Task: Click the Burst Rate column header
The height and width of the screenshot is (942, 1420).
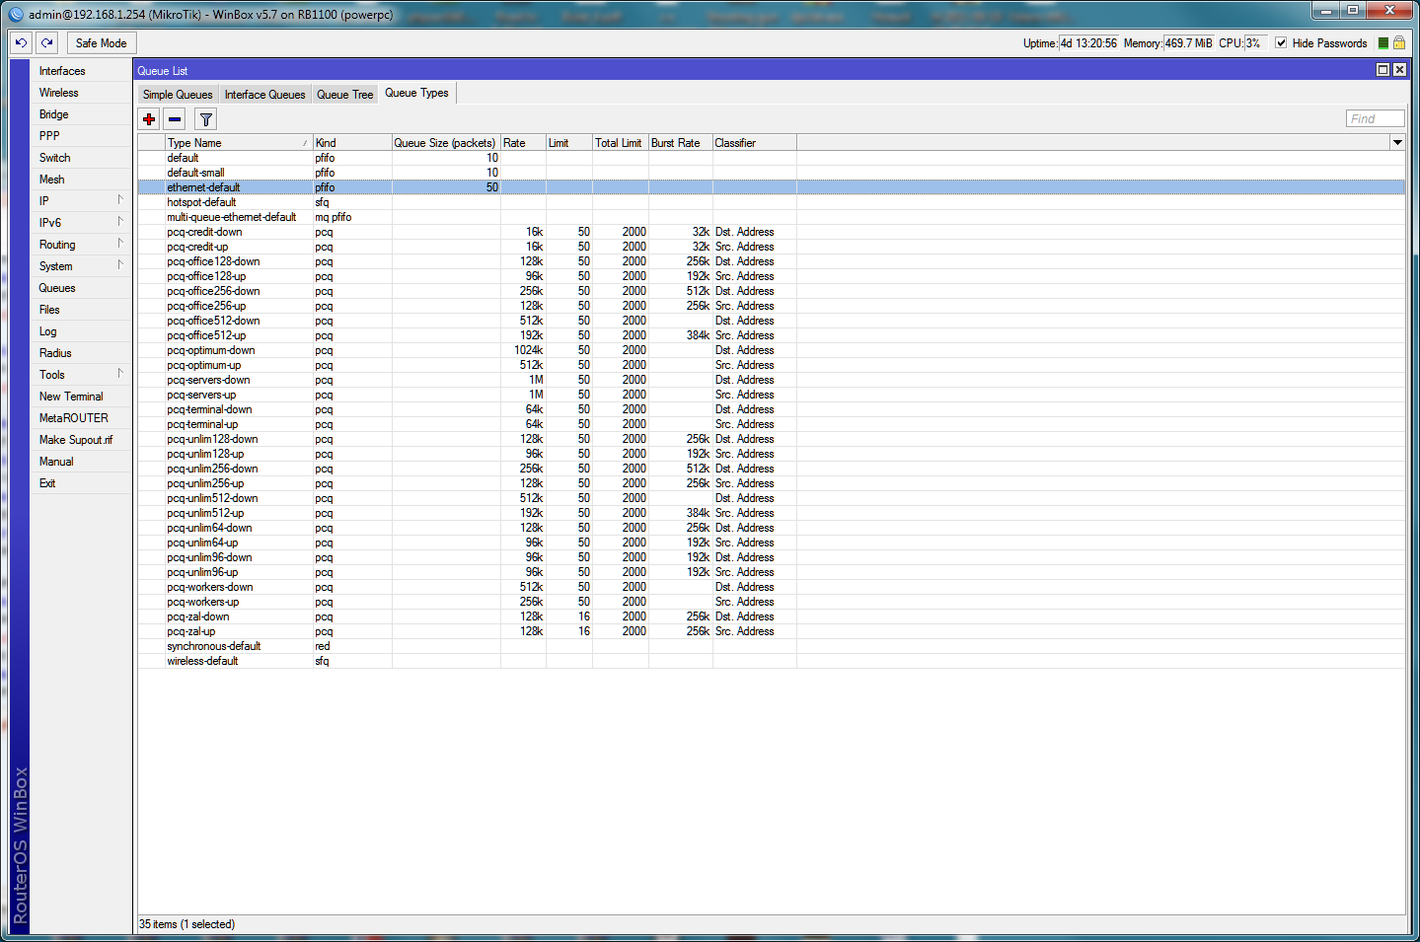Action: [681, 143]
